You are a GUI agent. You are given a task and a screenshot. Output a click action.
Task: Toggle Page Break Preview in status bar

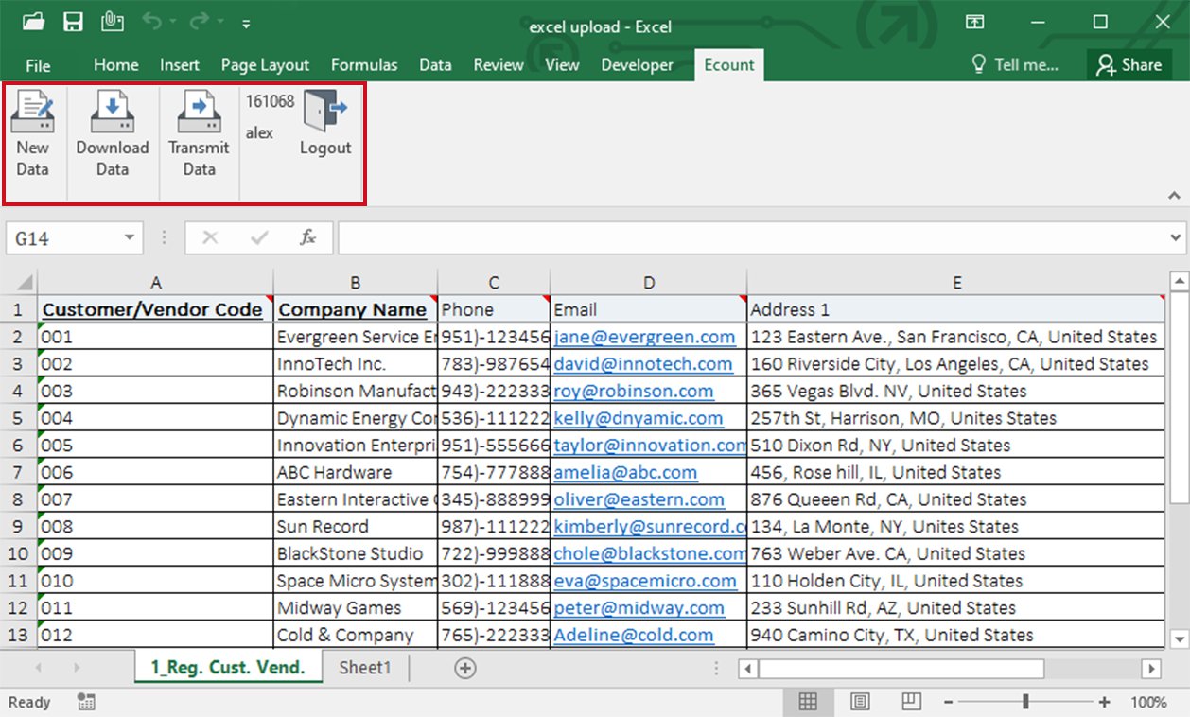tap(910, 701)
